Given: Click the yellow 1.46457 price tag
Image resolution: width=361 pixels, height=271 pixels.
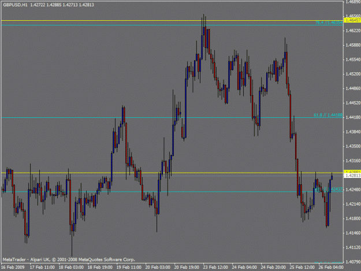Looking at the screenshot, I should tap(352, 20).
